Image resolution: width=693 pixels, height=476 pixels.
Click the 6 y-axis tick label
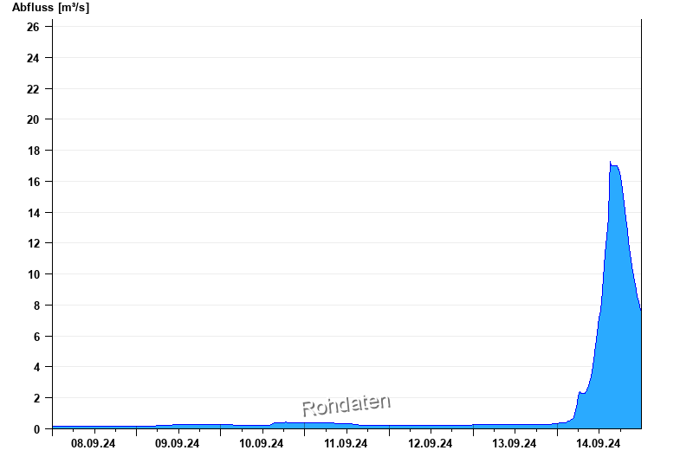pos(37,337)
